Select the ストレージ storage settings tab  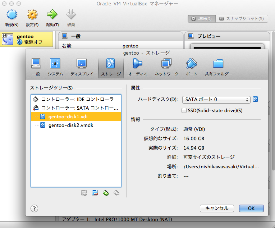[x=111, y=67]
